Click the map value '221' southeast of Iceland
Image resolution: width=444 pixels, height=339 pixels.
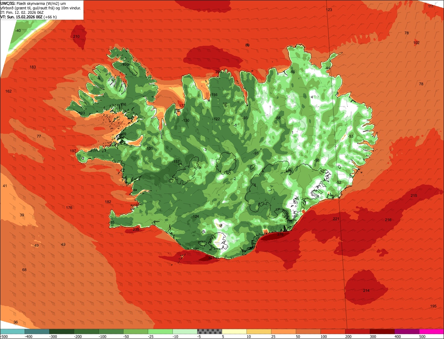(x=336, y=219)
